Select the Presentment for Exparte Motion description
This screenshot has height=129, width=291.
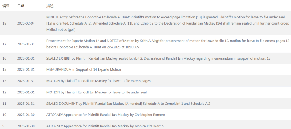tap(168, 44)
